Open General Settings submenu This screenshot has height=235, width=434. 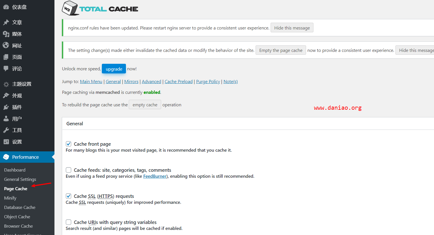(x=20, y=179)
